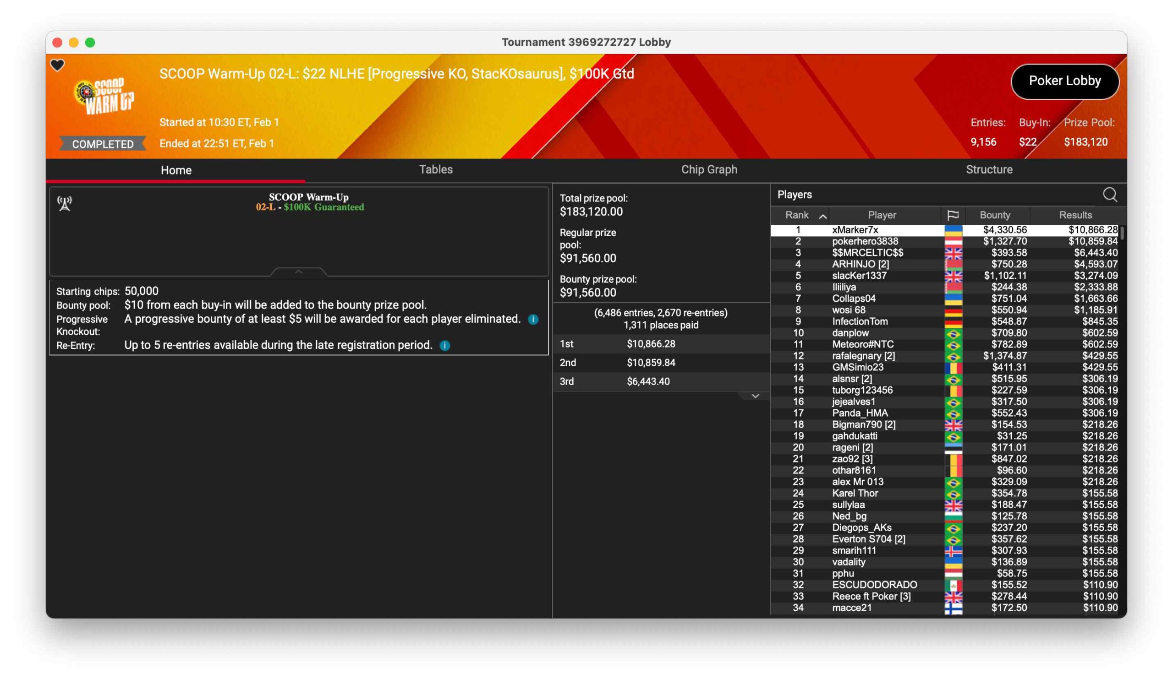Sort players by Bounty column
1173x679 pixels.
tap(995, 215)
